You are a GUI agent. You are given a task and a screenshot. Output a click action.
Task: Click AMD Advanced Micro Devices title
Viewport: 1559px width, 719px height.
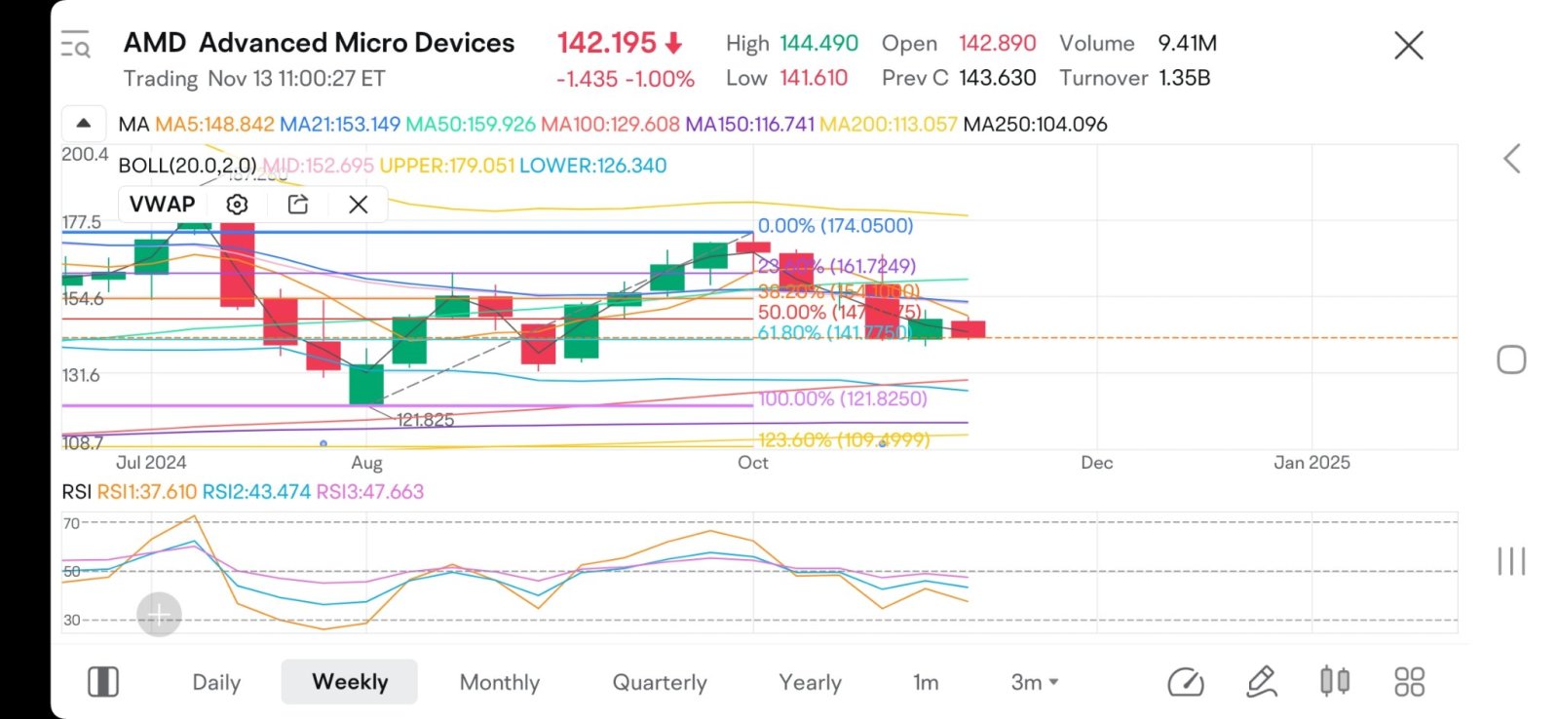[319, 43]
